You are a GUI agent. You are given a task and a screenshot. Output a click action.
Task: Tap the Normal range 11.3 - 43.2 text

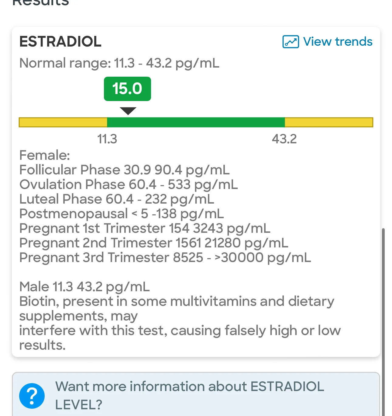coord(119,63)
